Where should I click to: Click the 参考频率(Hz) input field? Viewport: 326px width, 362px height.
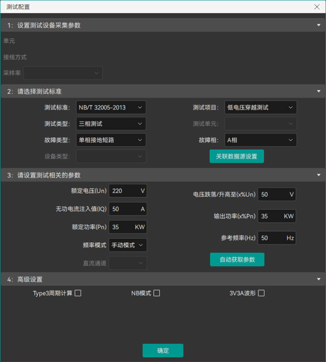pyautogui.click(x=272, y=238)
